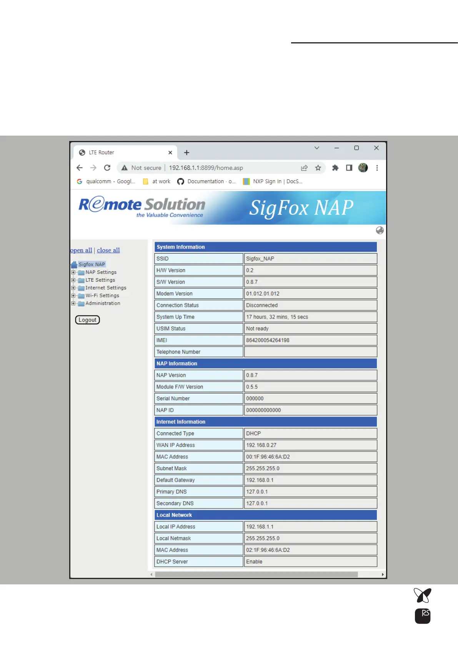Expand the Wi-Fi Settings tree node
The height and width of the screenshot is (647, 458).
(73, 295)
